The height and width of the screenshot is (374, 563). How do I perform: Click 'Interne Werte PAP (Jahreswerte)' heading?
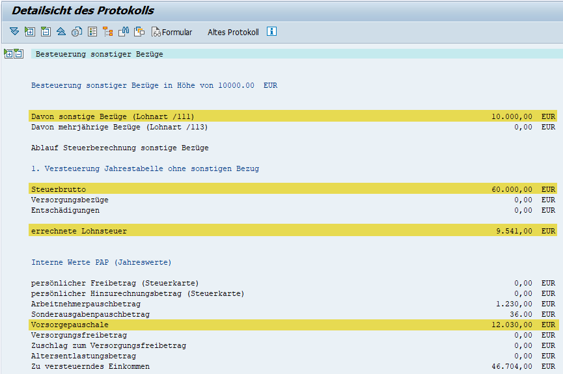click(102, 262)
